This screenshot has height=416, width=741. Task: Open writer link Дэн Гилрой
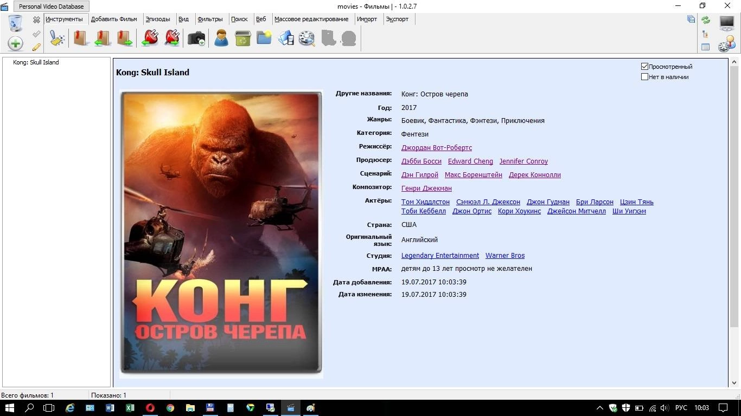[420, 174]
